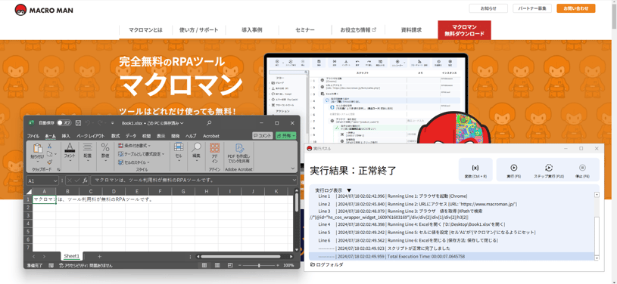Open the File (ファイル) tab in Excel

pyautogui.click(x=33, y=136)
